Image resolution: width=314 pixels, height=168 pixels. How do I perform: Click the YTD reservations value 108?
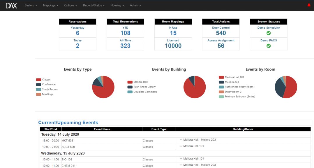[x=125, y=33]
